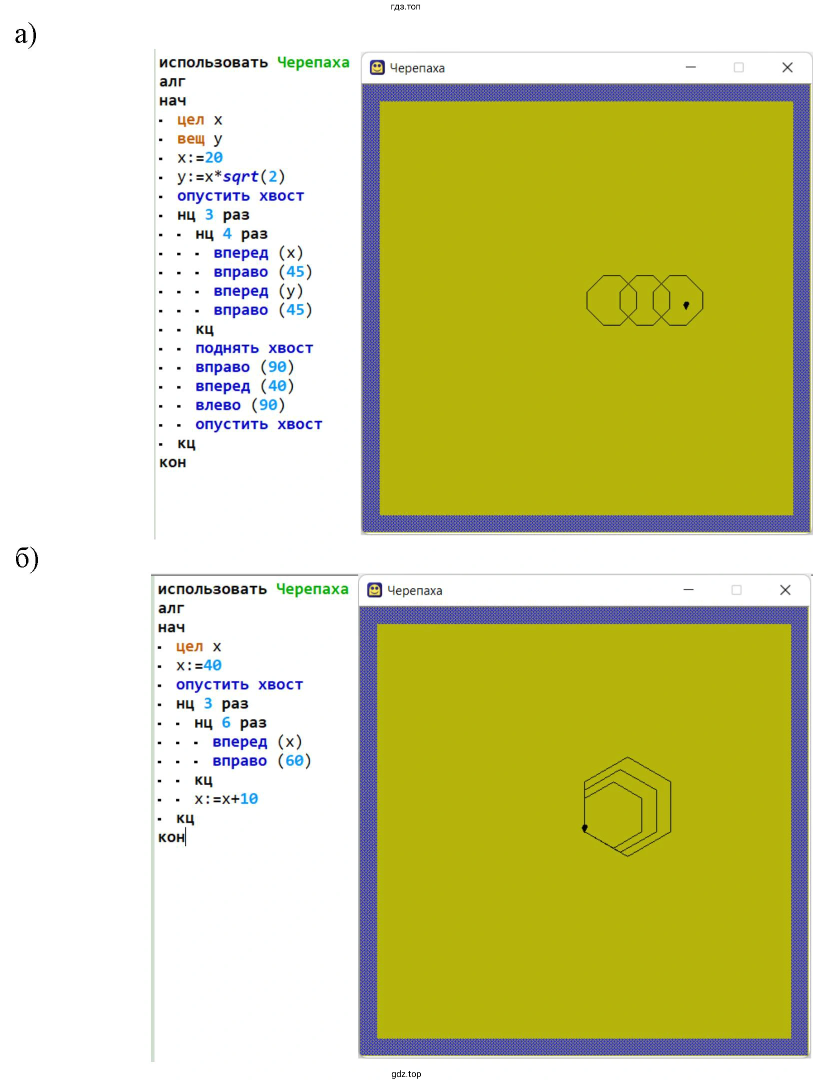Click the smiley icon in the lower Черепаха title bar
The width and height of the screenshot is (813, 1084).
[x=374, y=590]
